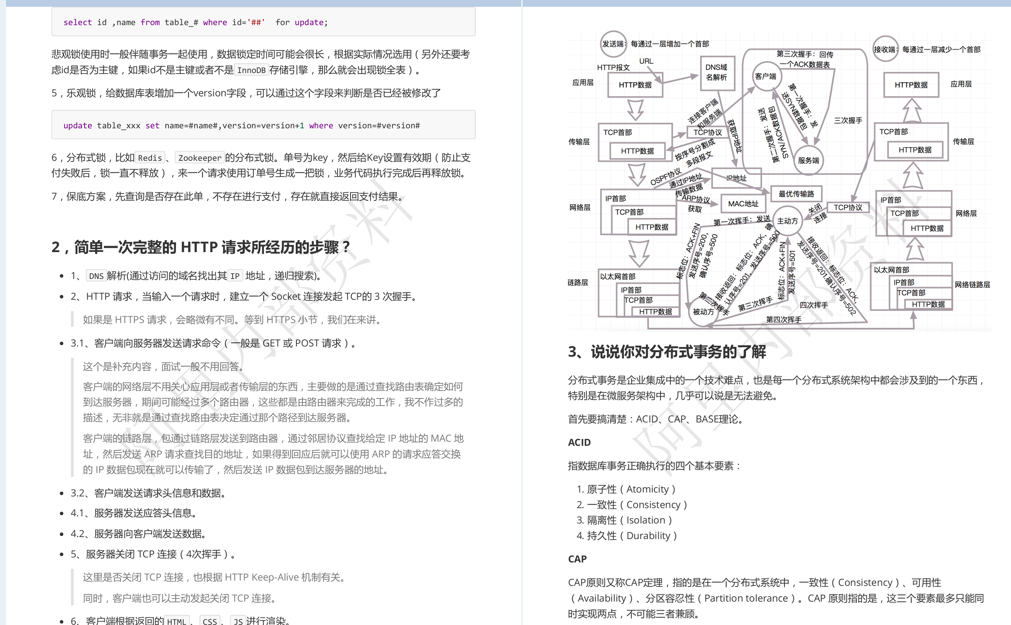Click the IP地址 box in diagram
1011x625 pixels.
coord(736,178)
